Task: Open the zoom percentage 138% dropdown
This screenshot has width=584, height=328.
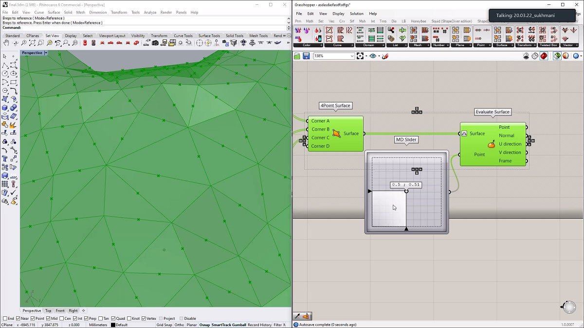Action: tap(352, 56)
